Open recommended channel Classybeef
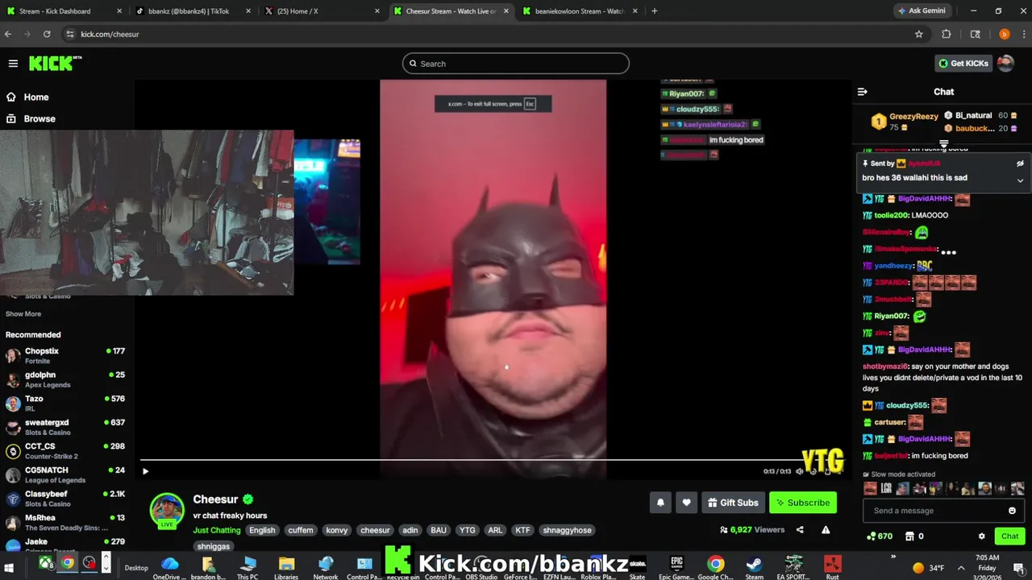This screenshot has height=580, width=1032. (64, 498)
